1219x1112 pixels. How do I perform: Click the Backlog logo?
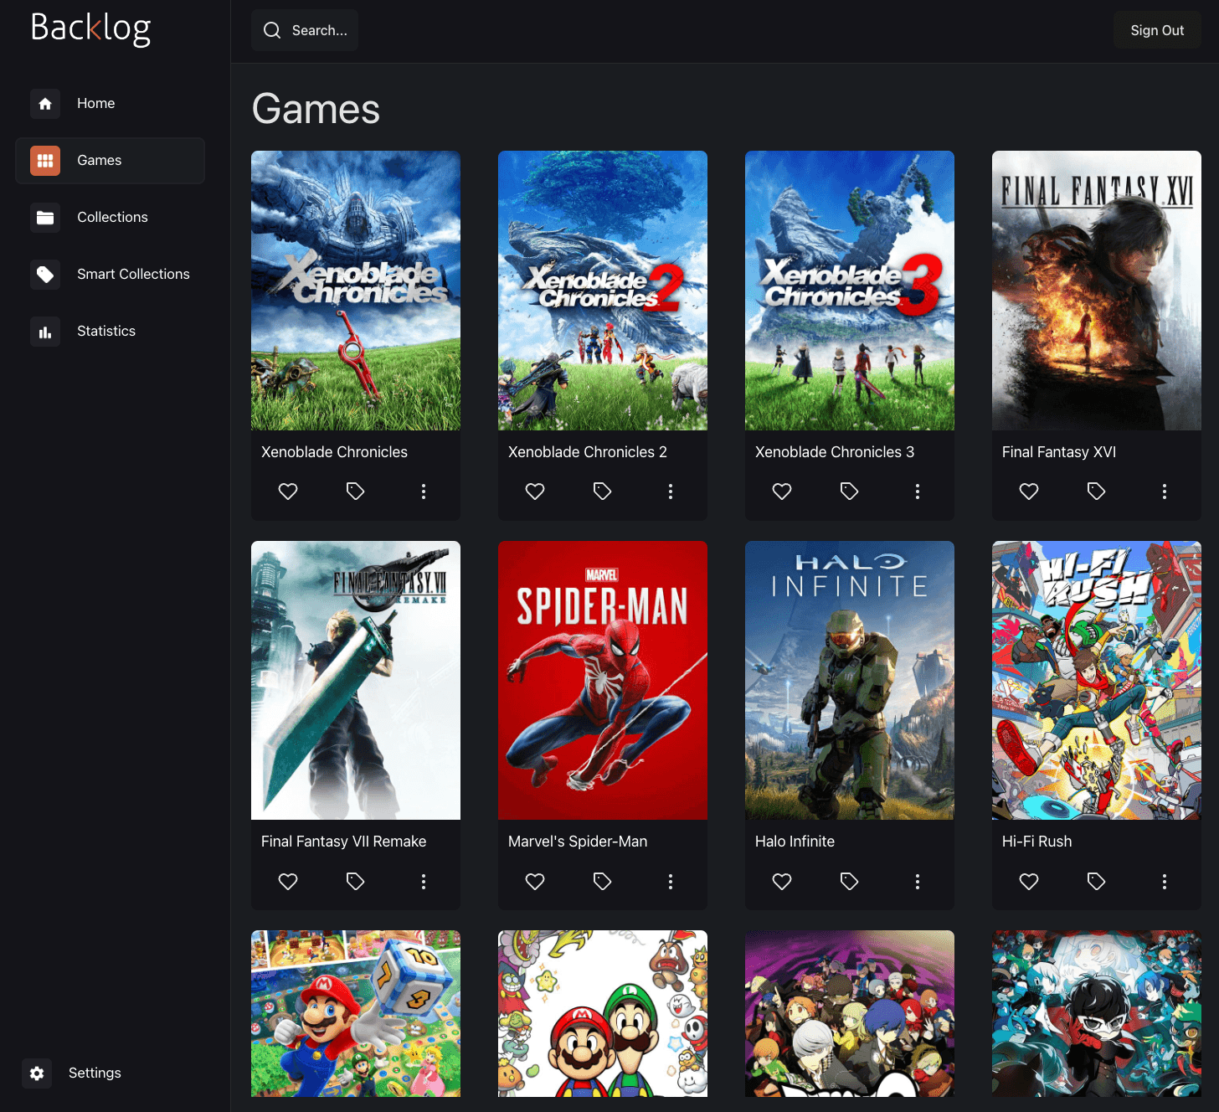[x=90, y=28]
